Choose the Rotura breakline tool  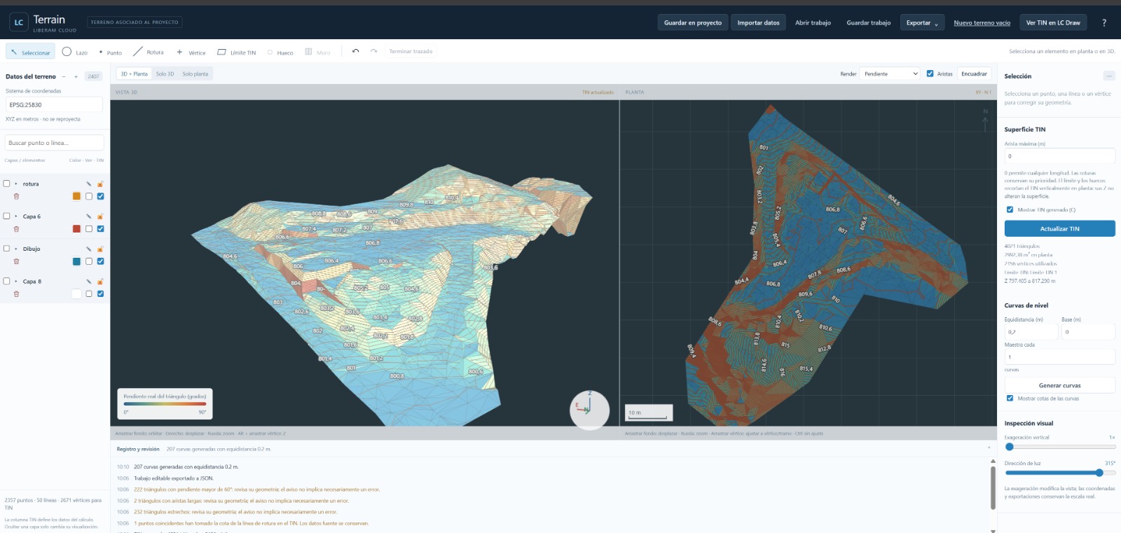coord(149,52)
